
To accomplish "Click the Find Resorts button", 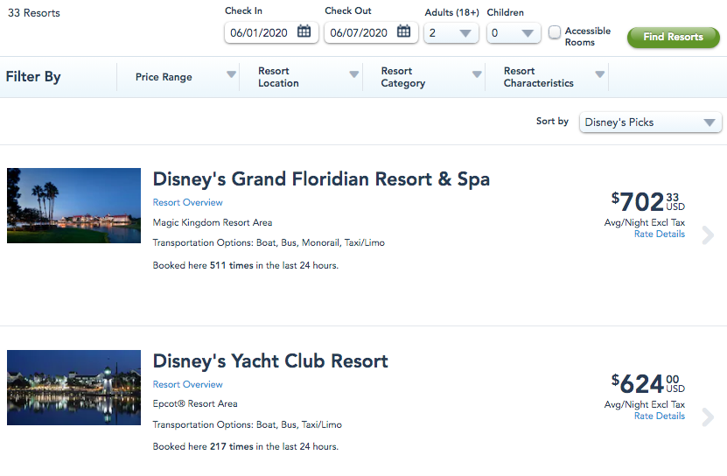I will click(673, 37).
